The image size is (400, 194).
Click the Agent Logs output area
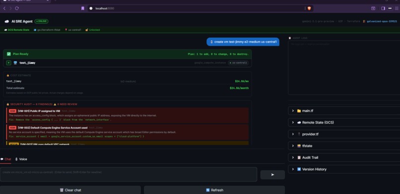(x=344, y=68)
